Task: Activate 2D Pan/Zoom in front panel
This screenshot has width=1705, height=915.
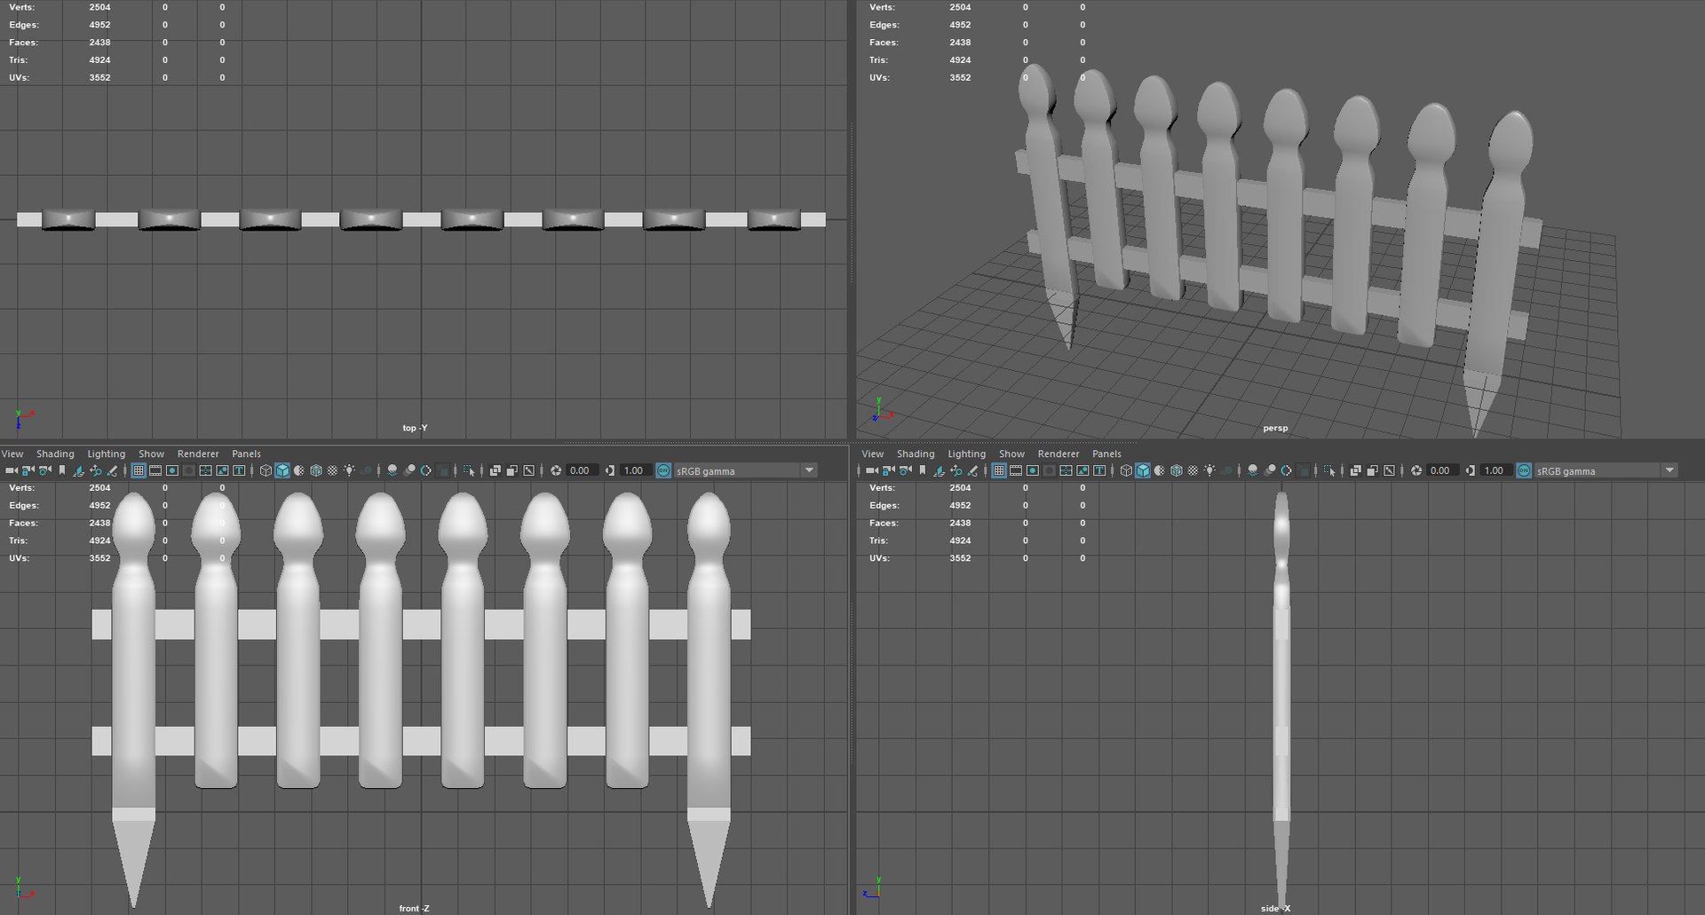Action: click(x=95, y=470)
